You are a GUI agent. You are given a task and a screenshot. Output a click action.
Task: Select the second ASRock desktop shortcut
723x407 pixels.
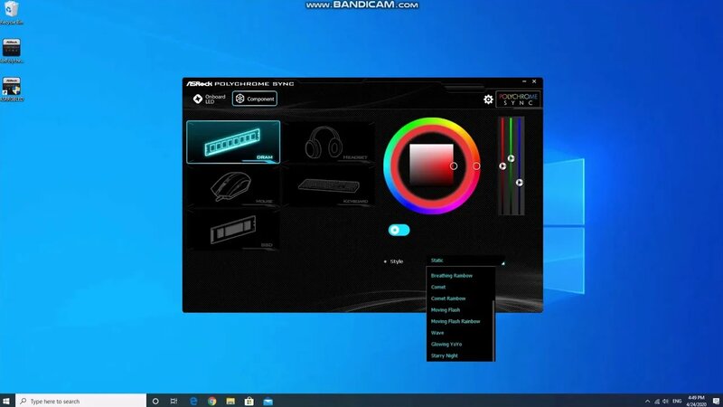click(x=12, y=51)
